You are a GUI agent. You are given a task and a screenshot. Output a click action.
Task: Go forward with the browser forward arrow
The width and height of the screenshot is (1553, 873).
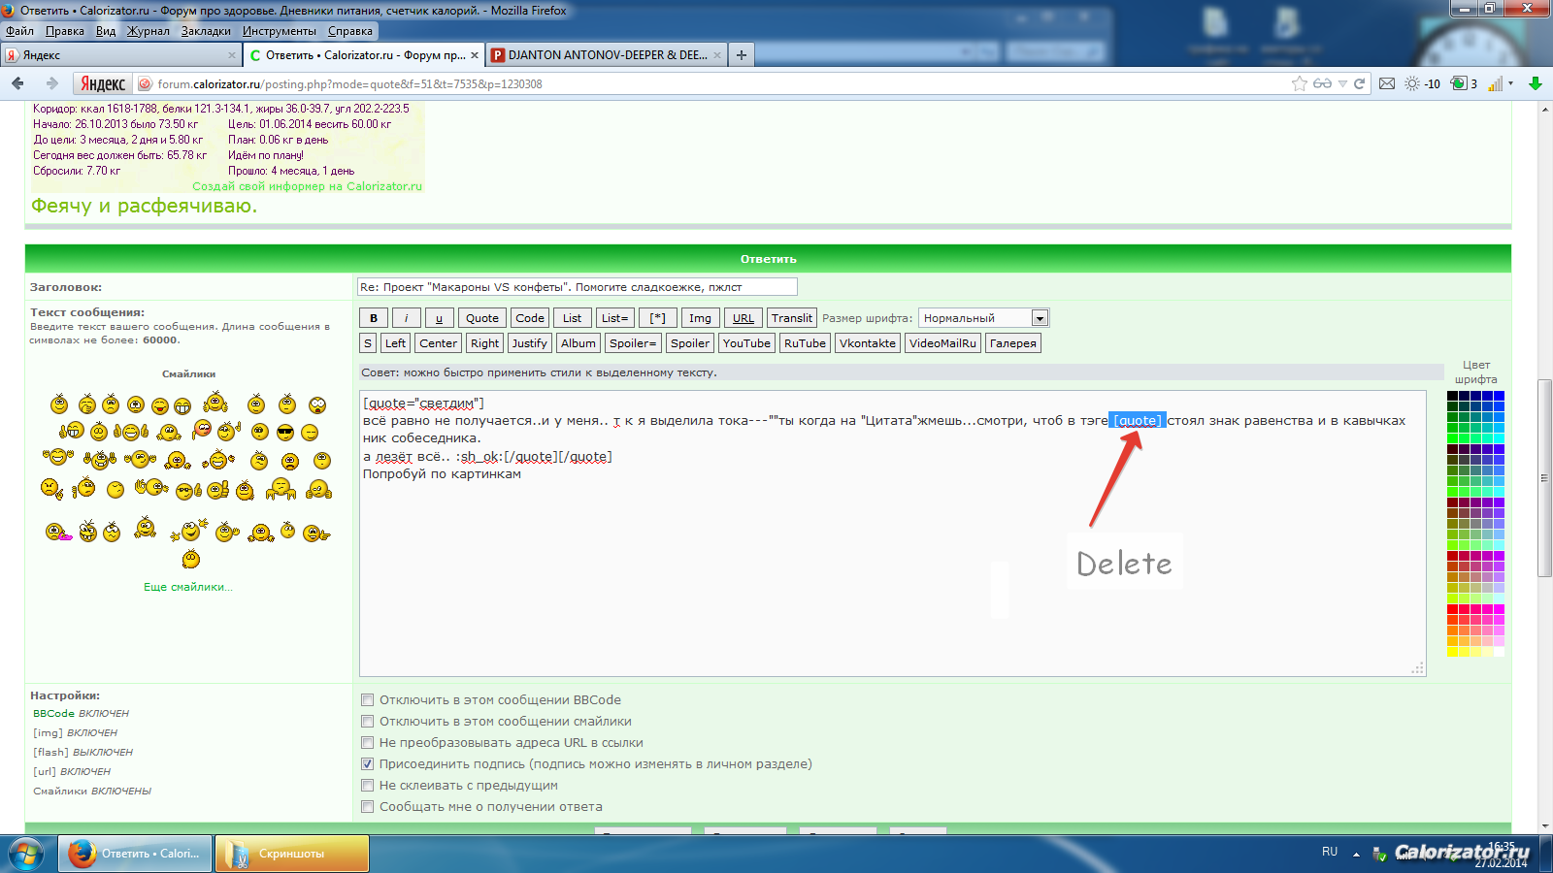51,83
